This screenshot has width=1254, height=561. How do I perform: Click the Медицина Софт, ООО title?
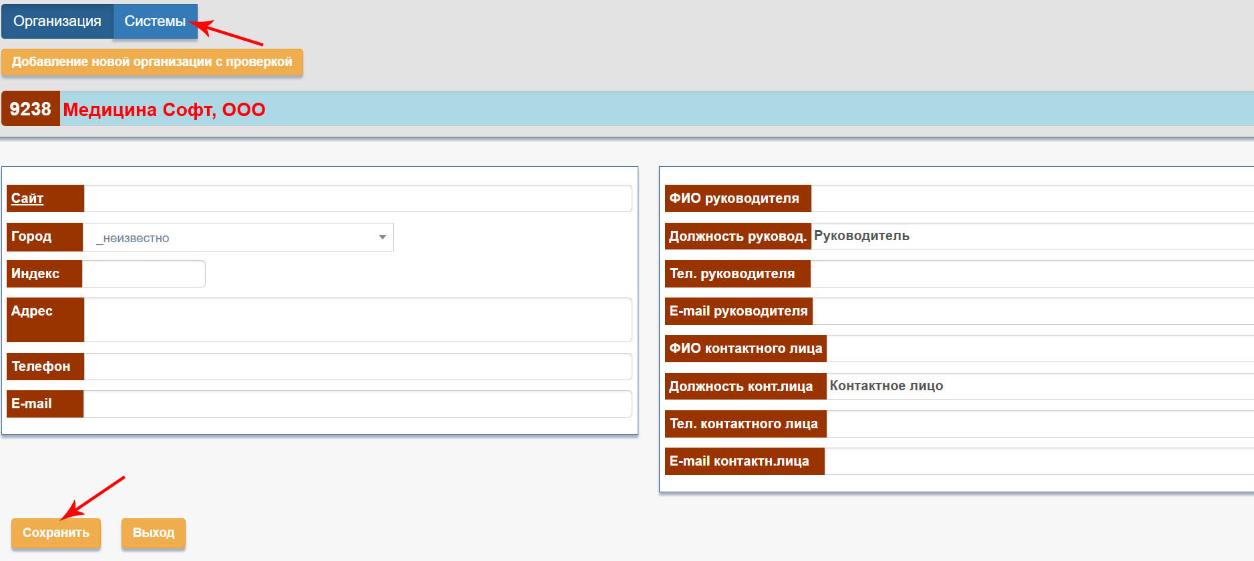164,109
